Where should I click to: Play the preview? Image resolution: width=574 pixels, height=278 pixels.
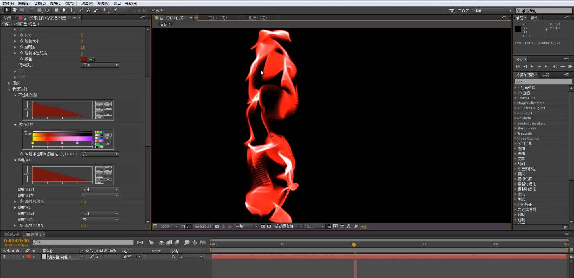pyautogui.click(x=532, y=66)
